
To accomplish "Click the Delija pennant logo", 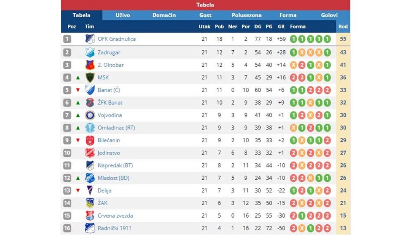I will (x=90, y=190).
